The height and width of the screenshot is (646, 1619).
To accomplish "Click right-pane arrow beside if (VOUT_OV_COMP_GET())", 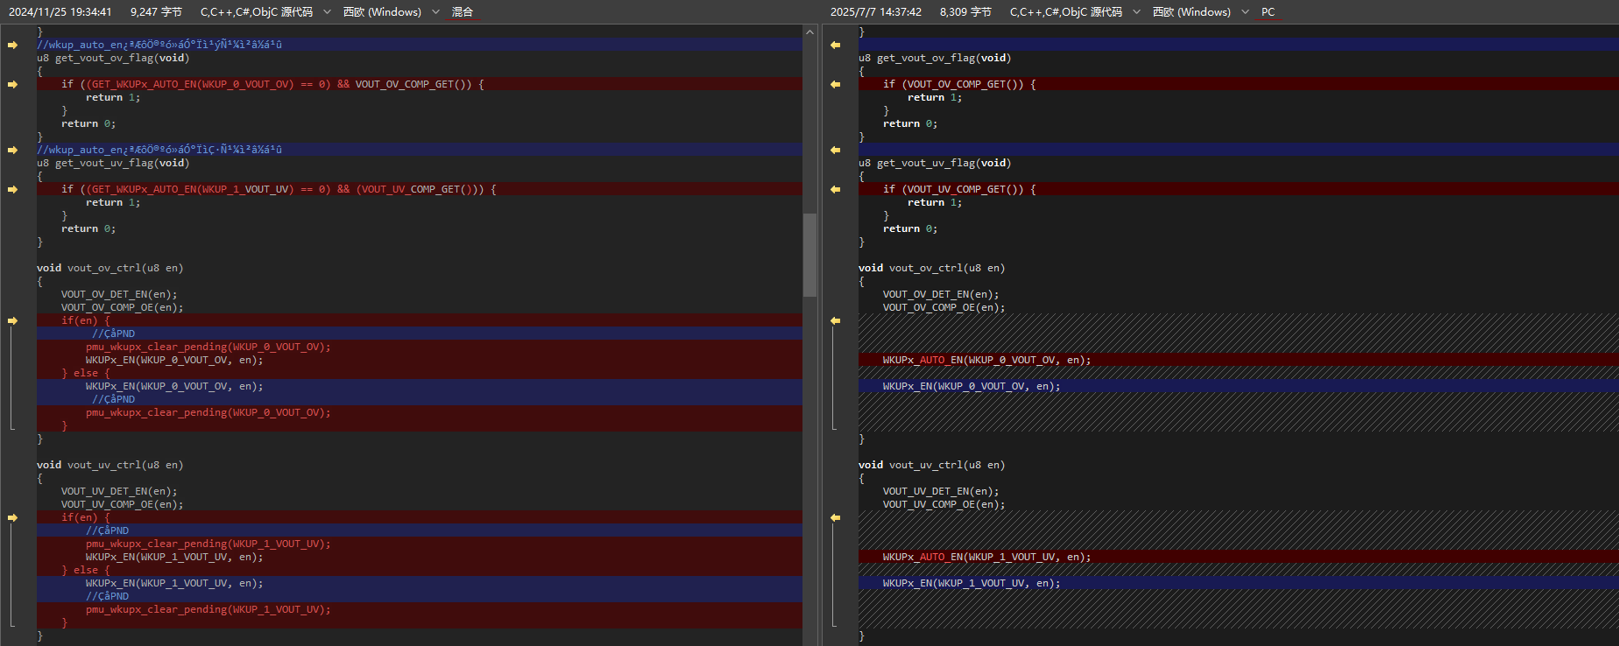I will 835,84.
